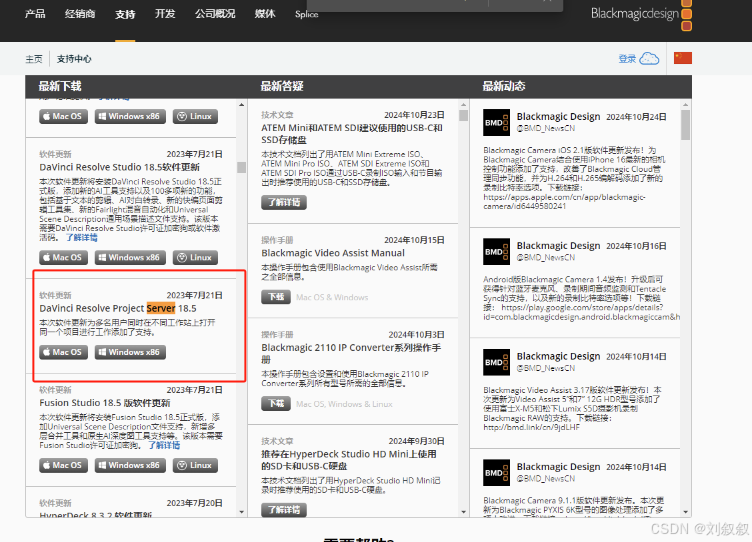This screenshot has height=542, width=752.
Task: Click the orange dots mark next to the logo
Action: tap(686, 13)
